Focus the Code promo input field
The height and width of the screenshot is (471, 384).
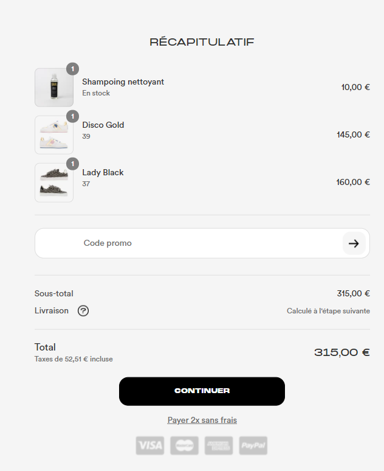point(189,243)
